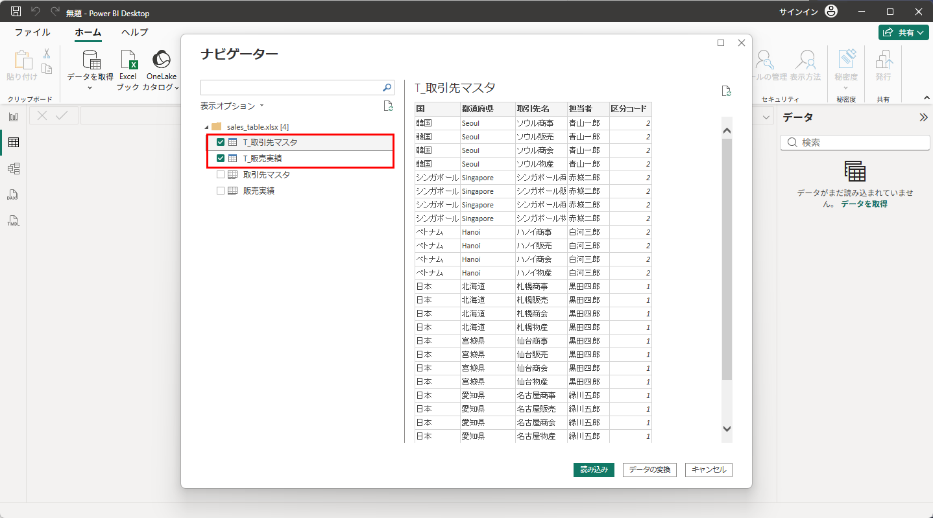This screenshot has width=933, height=518.
Task: Click the ハノイ商事 cell
Action: (541, 232)
